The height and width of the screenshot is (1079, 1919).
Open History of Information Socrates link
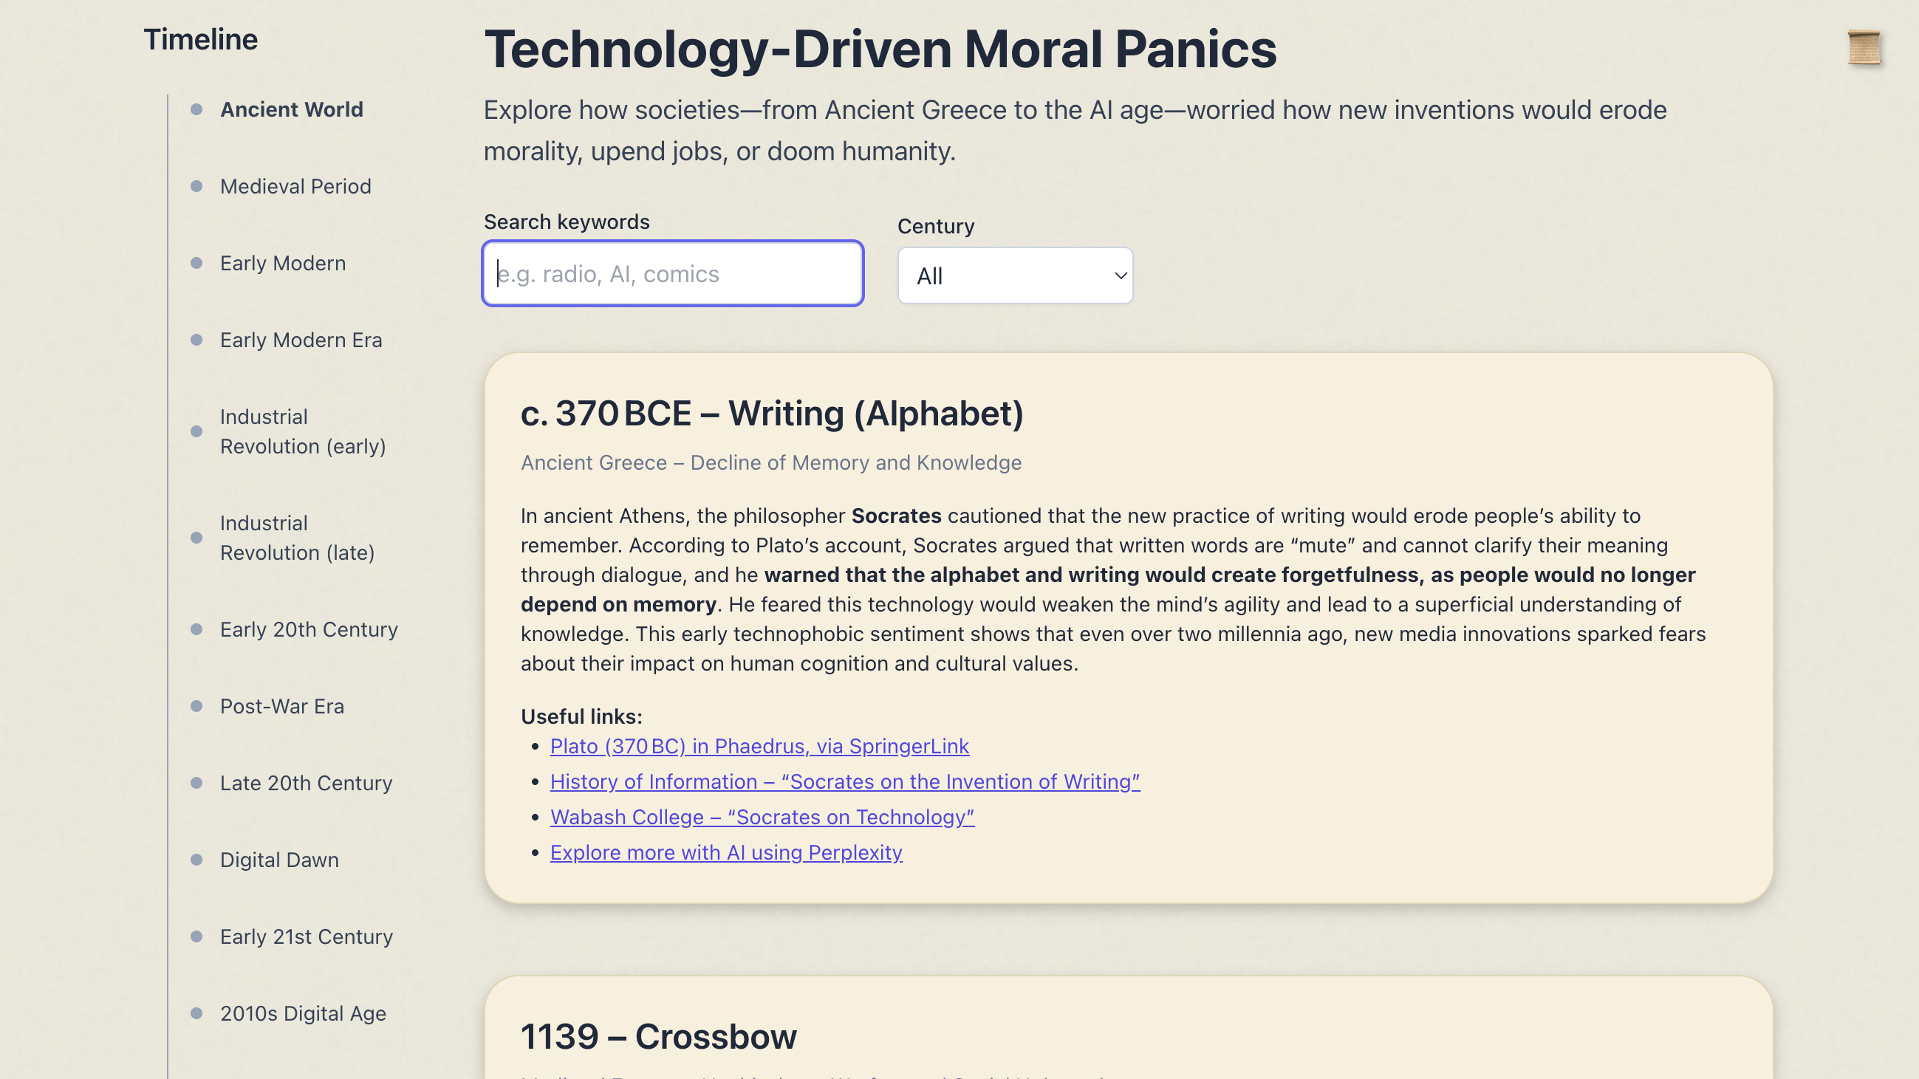click(x=844, y=781)
